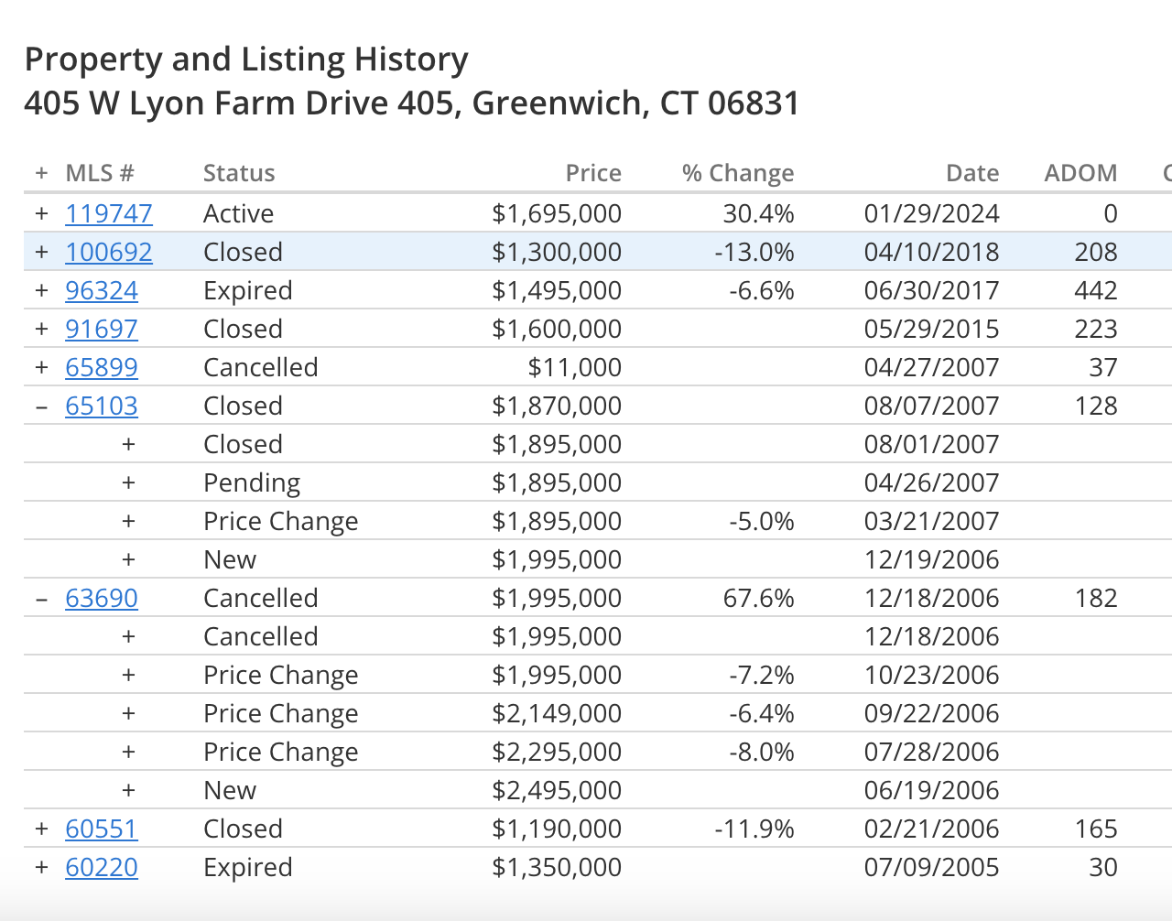Image resolution: width=1172 pixels, height=921 pixels.
Task: Open MLS listing 60220 link
Action: (x=102, y=867)
